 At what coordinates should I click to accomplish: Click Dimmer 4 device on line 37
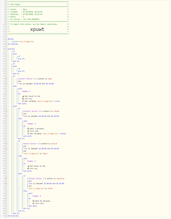(26, 92)
